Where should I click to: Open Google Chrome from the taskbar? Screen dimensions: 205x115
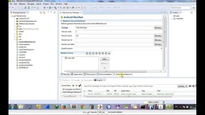coord(83,107)
